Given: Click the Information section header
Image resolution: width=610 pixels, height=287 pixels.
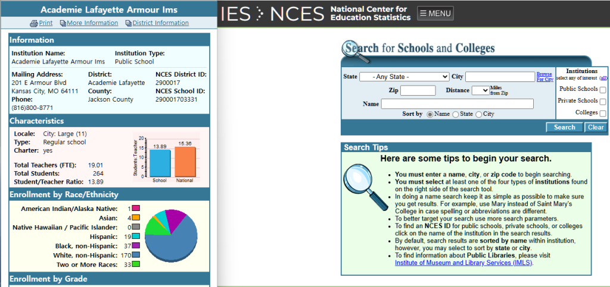Looking at the screenshot, I should point(110,40).
